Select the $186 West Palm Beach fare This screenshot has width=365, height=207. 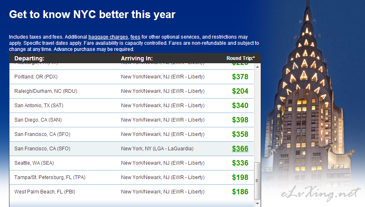[240, 192]
